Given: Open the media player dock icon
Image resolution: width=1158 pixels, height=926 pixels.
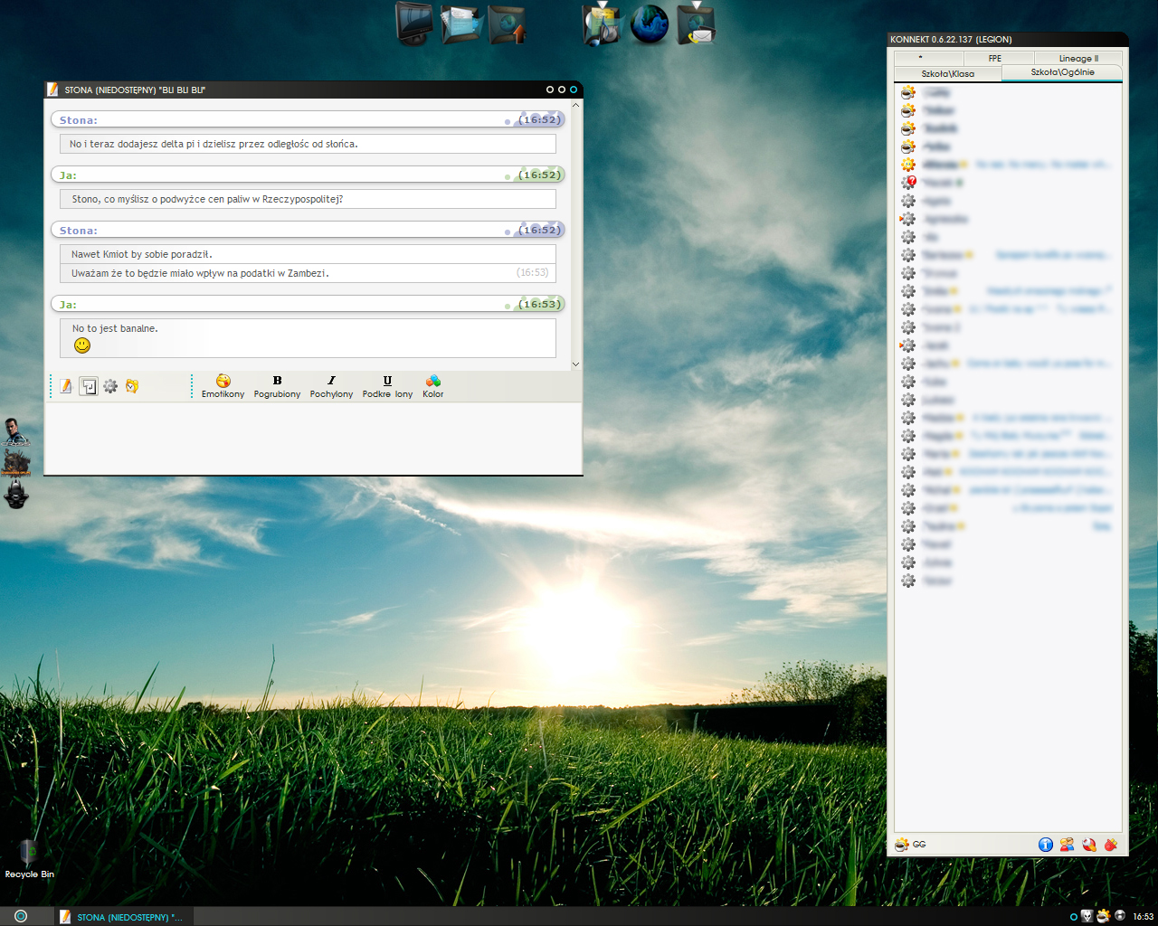Looking at the screenshot, I should 603,24.
